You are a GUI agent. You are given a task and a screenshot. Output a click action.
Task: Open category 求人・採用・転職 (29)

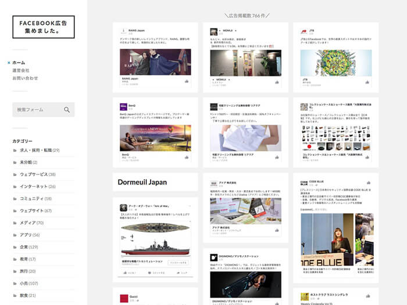click(x=40, y=150)
